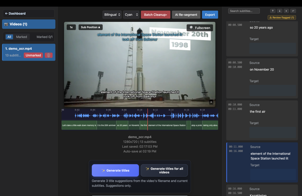The image size is (302, 196).
Task: Filter list to Marked videos
Action: click(21, 37)
